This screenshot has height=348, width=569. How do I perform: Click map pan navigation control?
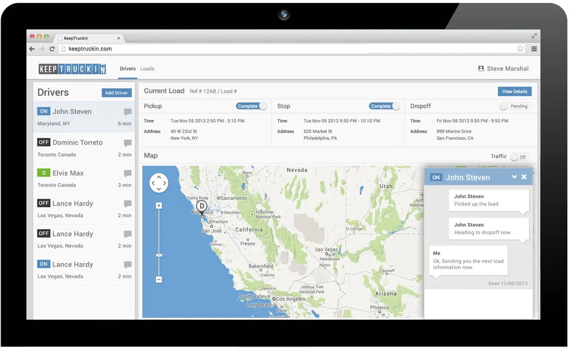(x=159, y=183)
